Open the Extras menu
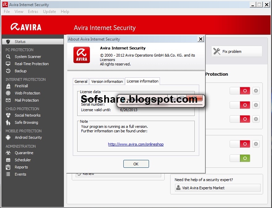The image size is (272, 208). coord(33,12)
